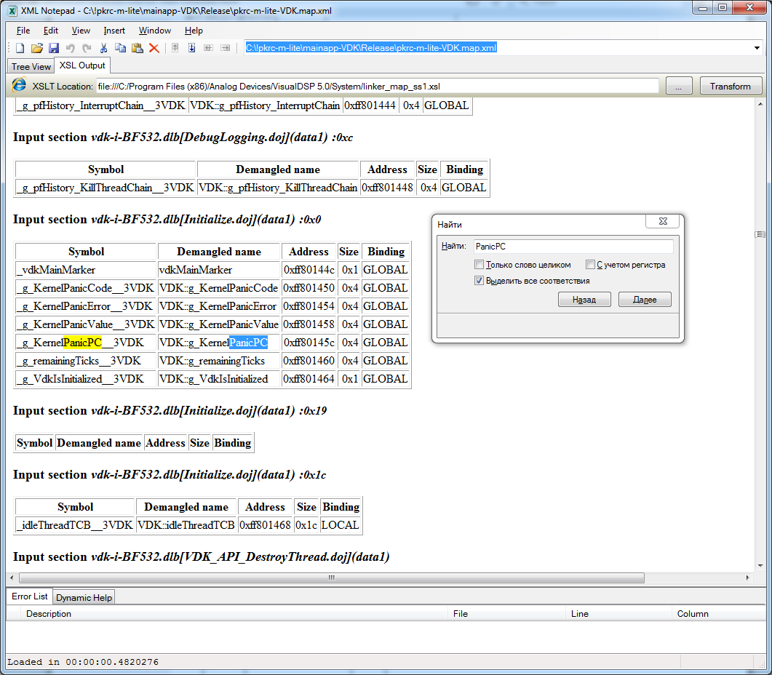772x675 pixels.
Task: Click the red X Delete icon
Action: tap(154, 48)
